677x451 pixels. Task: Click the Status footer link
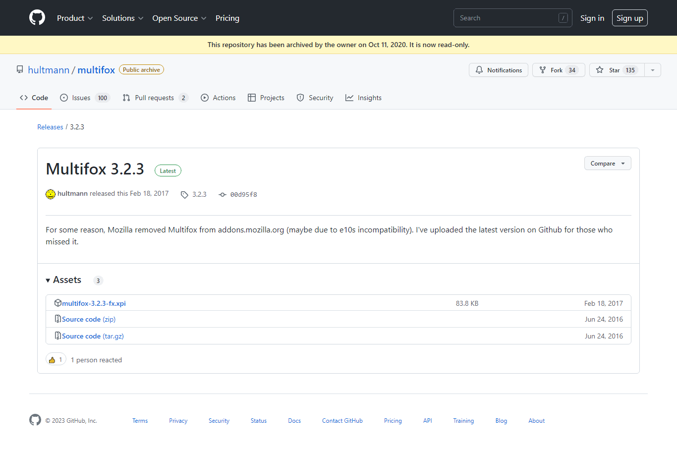point(259,421)
